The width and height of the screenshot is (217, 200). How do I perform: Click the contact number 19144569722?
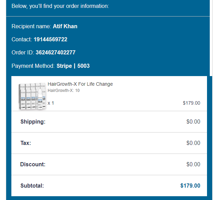tap(50, 40)
